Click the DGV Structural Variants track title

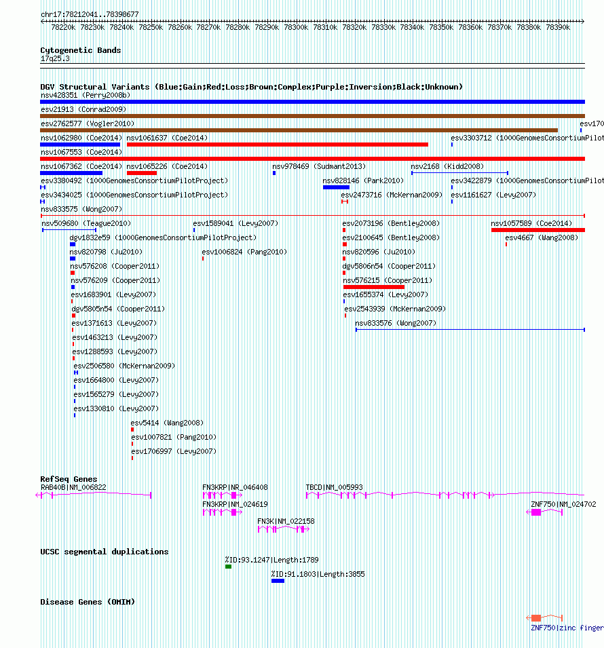point(251,87)
